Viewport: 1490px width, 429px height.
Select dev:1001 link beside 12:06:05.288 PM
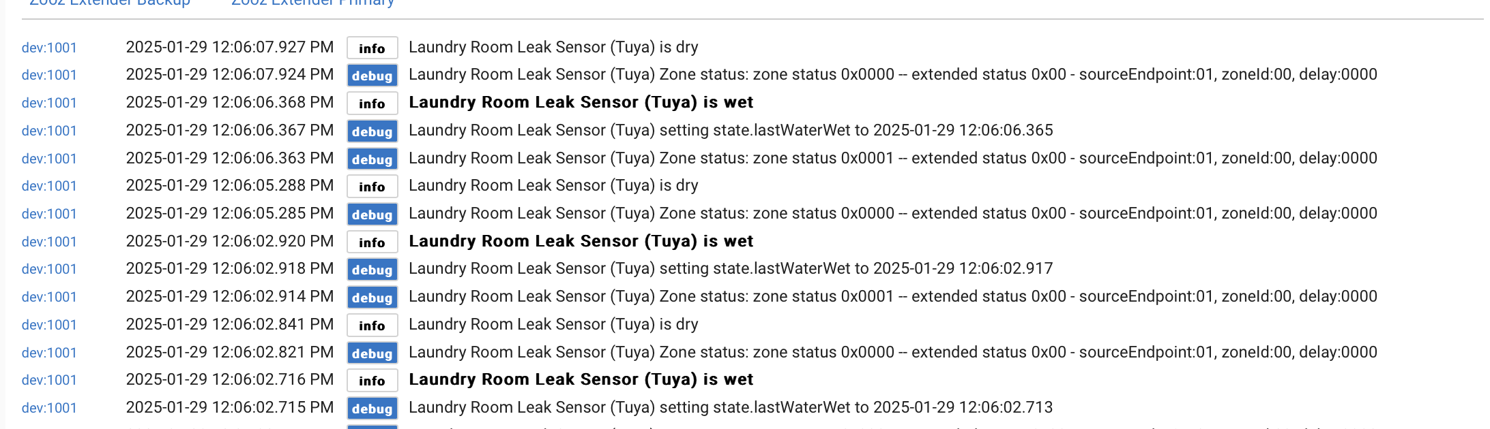[49, 186]
